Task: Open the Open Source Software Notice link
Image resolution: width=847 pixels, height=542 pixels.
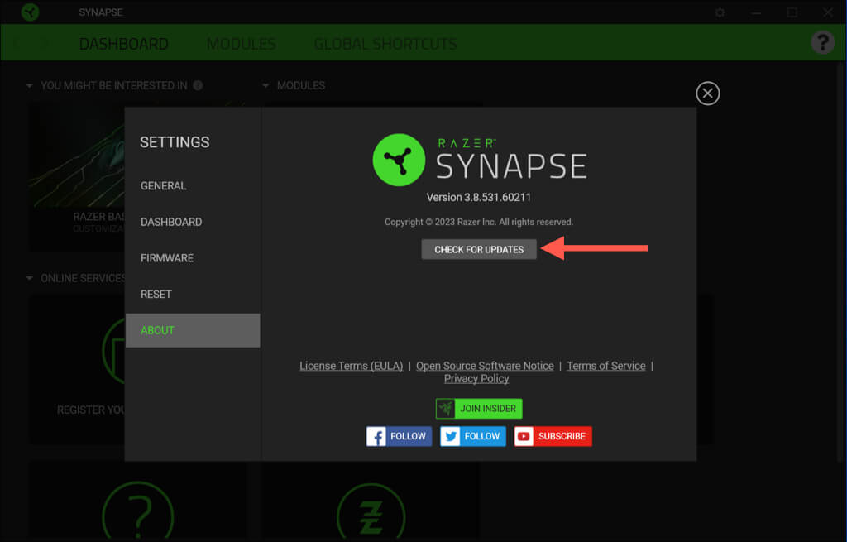Action: (485, 366)
